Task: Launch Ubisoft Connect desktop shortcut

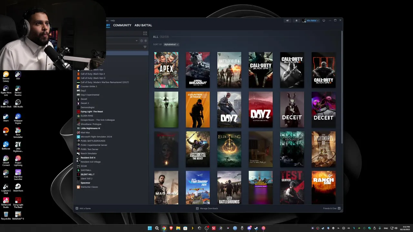Action: [x=6, y=161]
